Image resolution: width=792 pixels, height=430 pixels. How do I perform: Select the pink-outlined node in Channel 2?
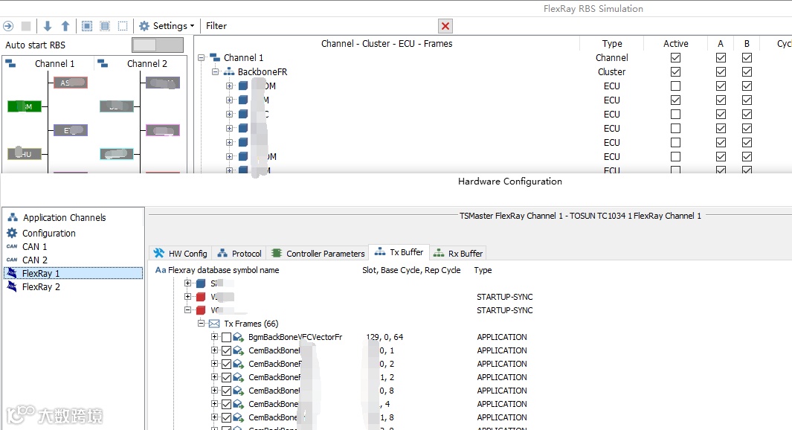coord(163,130)
